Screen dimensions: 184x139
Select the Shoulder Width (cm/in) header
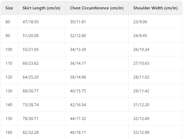tap(155, 8)
